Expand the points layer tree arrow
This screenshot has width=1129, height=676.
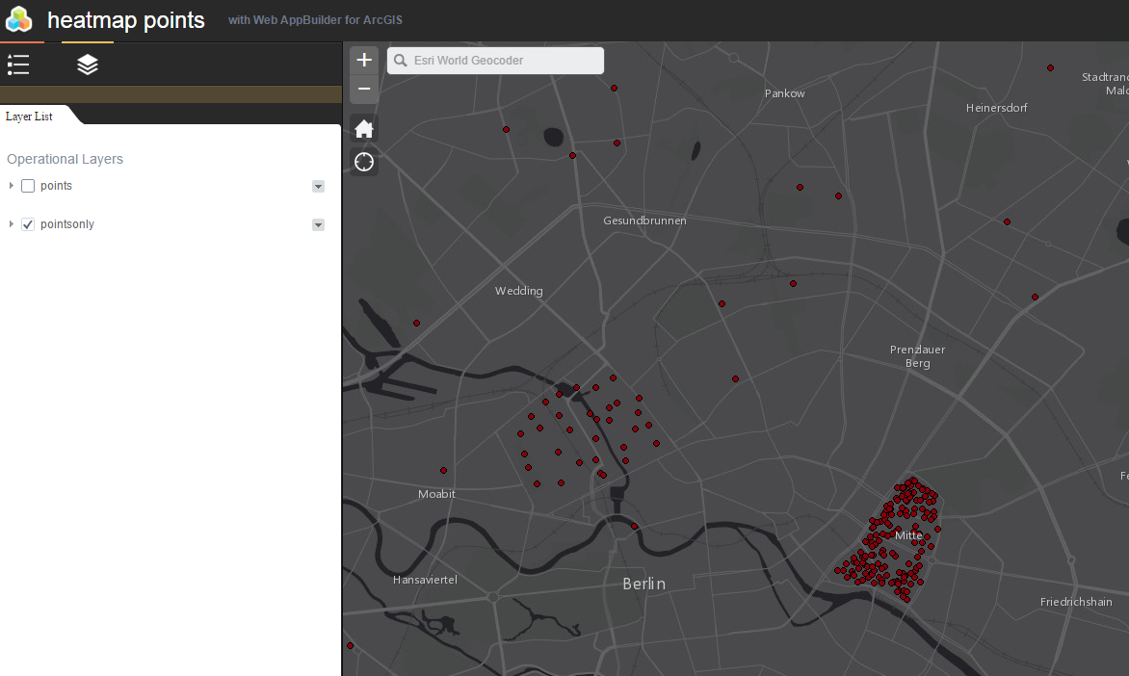coord(11,186)
